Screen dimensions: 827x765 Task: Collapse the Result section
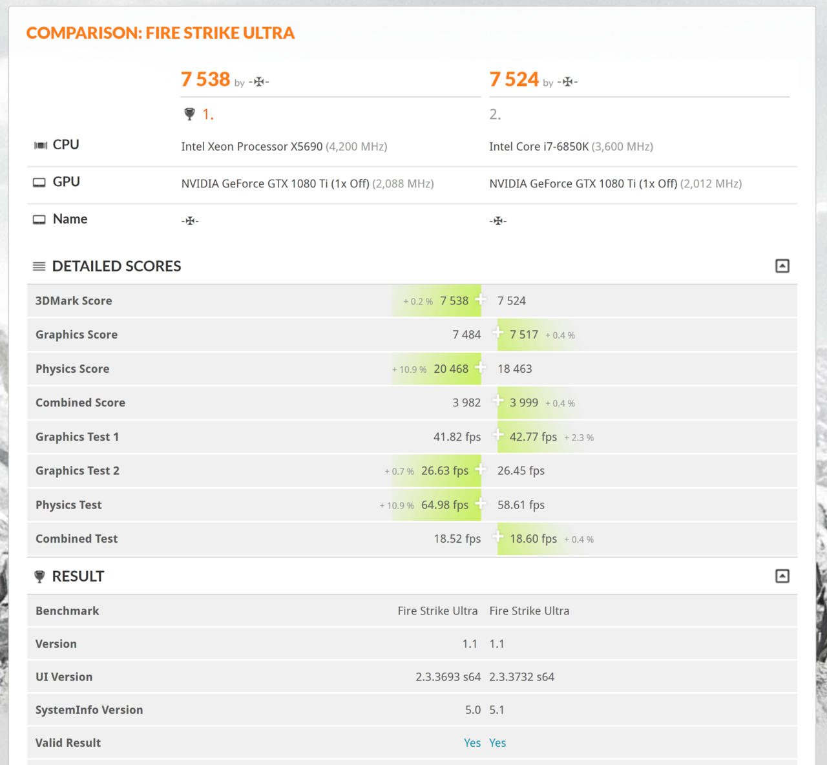(782, 576)
